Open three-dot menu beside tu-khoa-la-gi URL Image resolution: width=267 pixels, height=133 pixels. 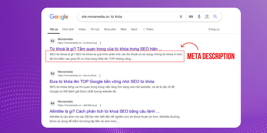pyautogui.click(x=100, y=43)
